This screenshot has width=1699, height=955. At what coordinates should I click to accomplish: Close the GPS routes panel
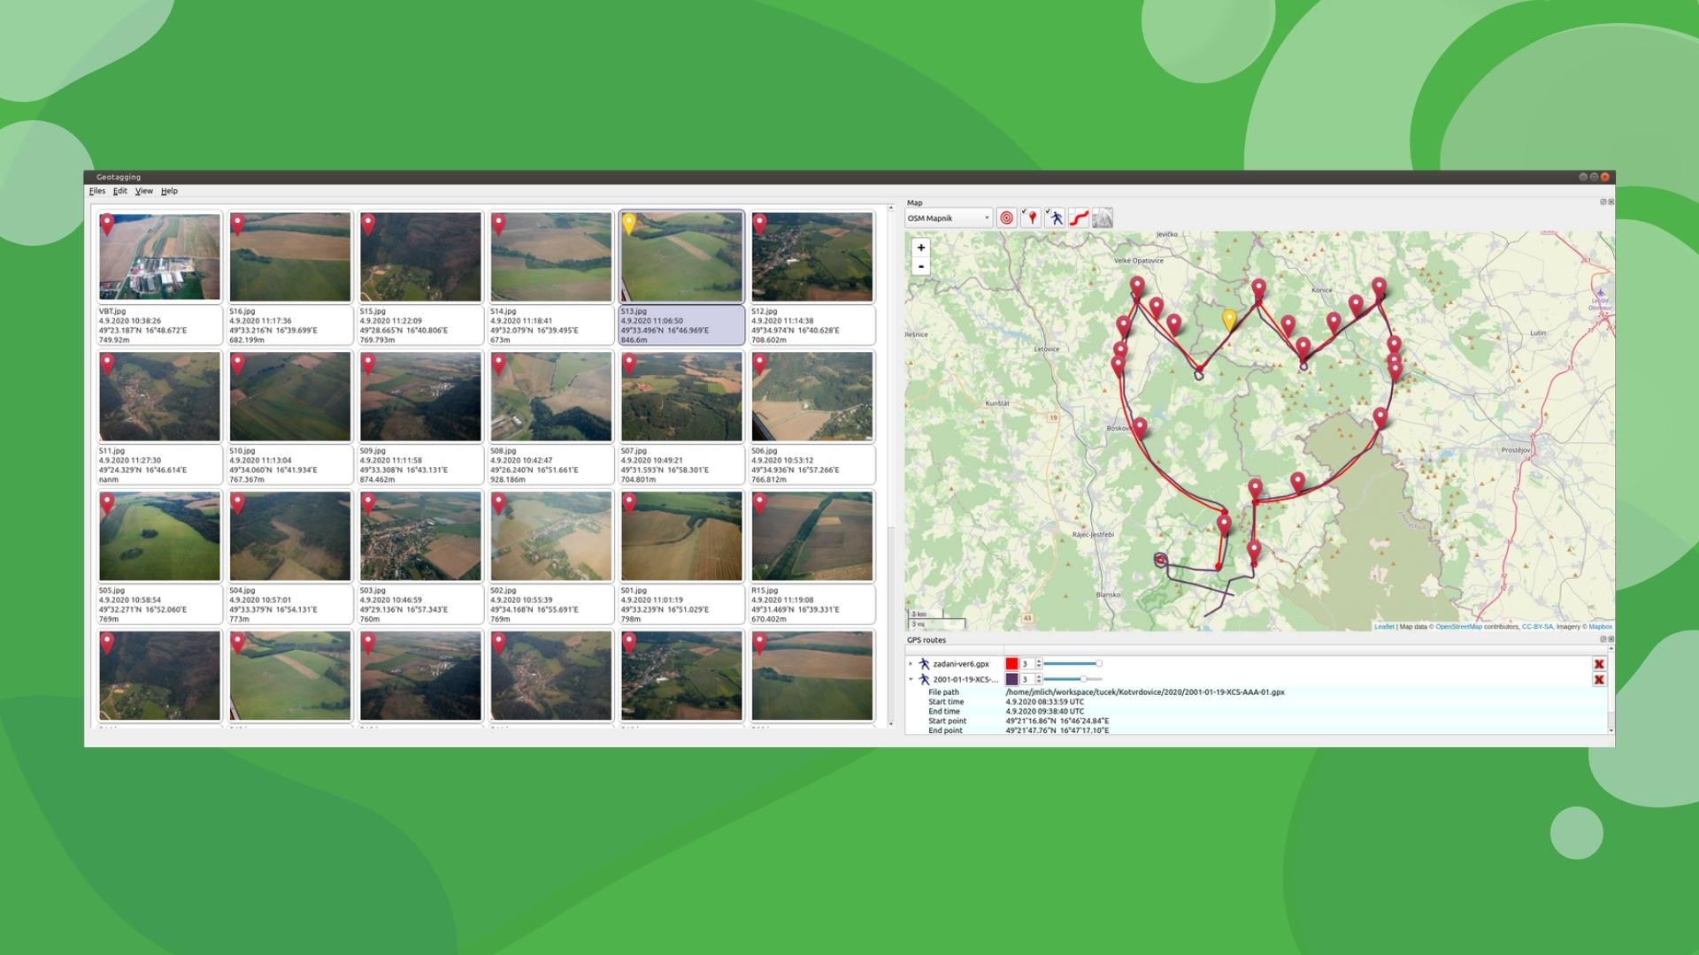tap(1611, 639)
